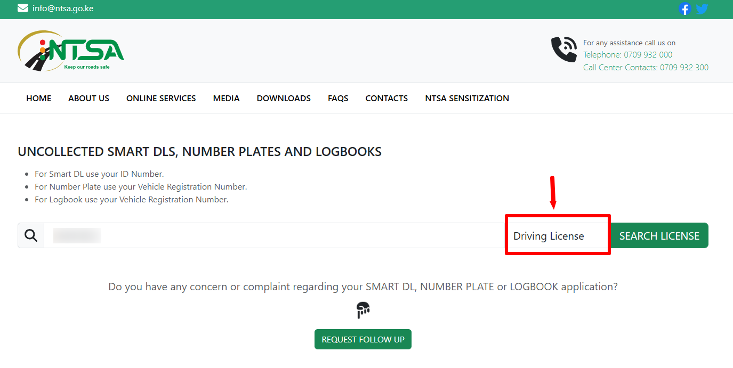This screenshot has width=733, height=368.
Task: Click 'For Smart DL use your ID Number'
Action: pyautogui.click(x=99, y=174)
